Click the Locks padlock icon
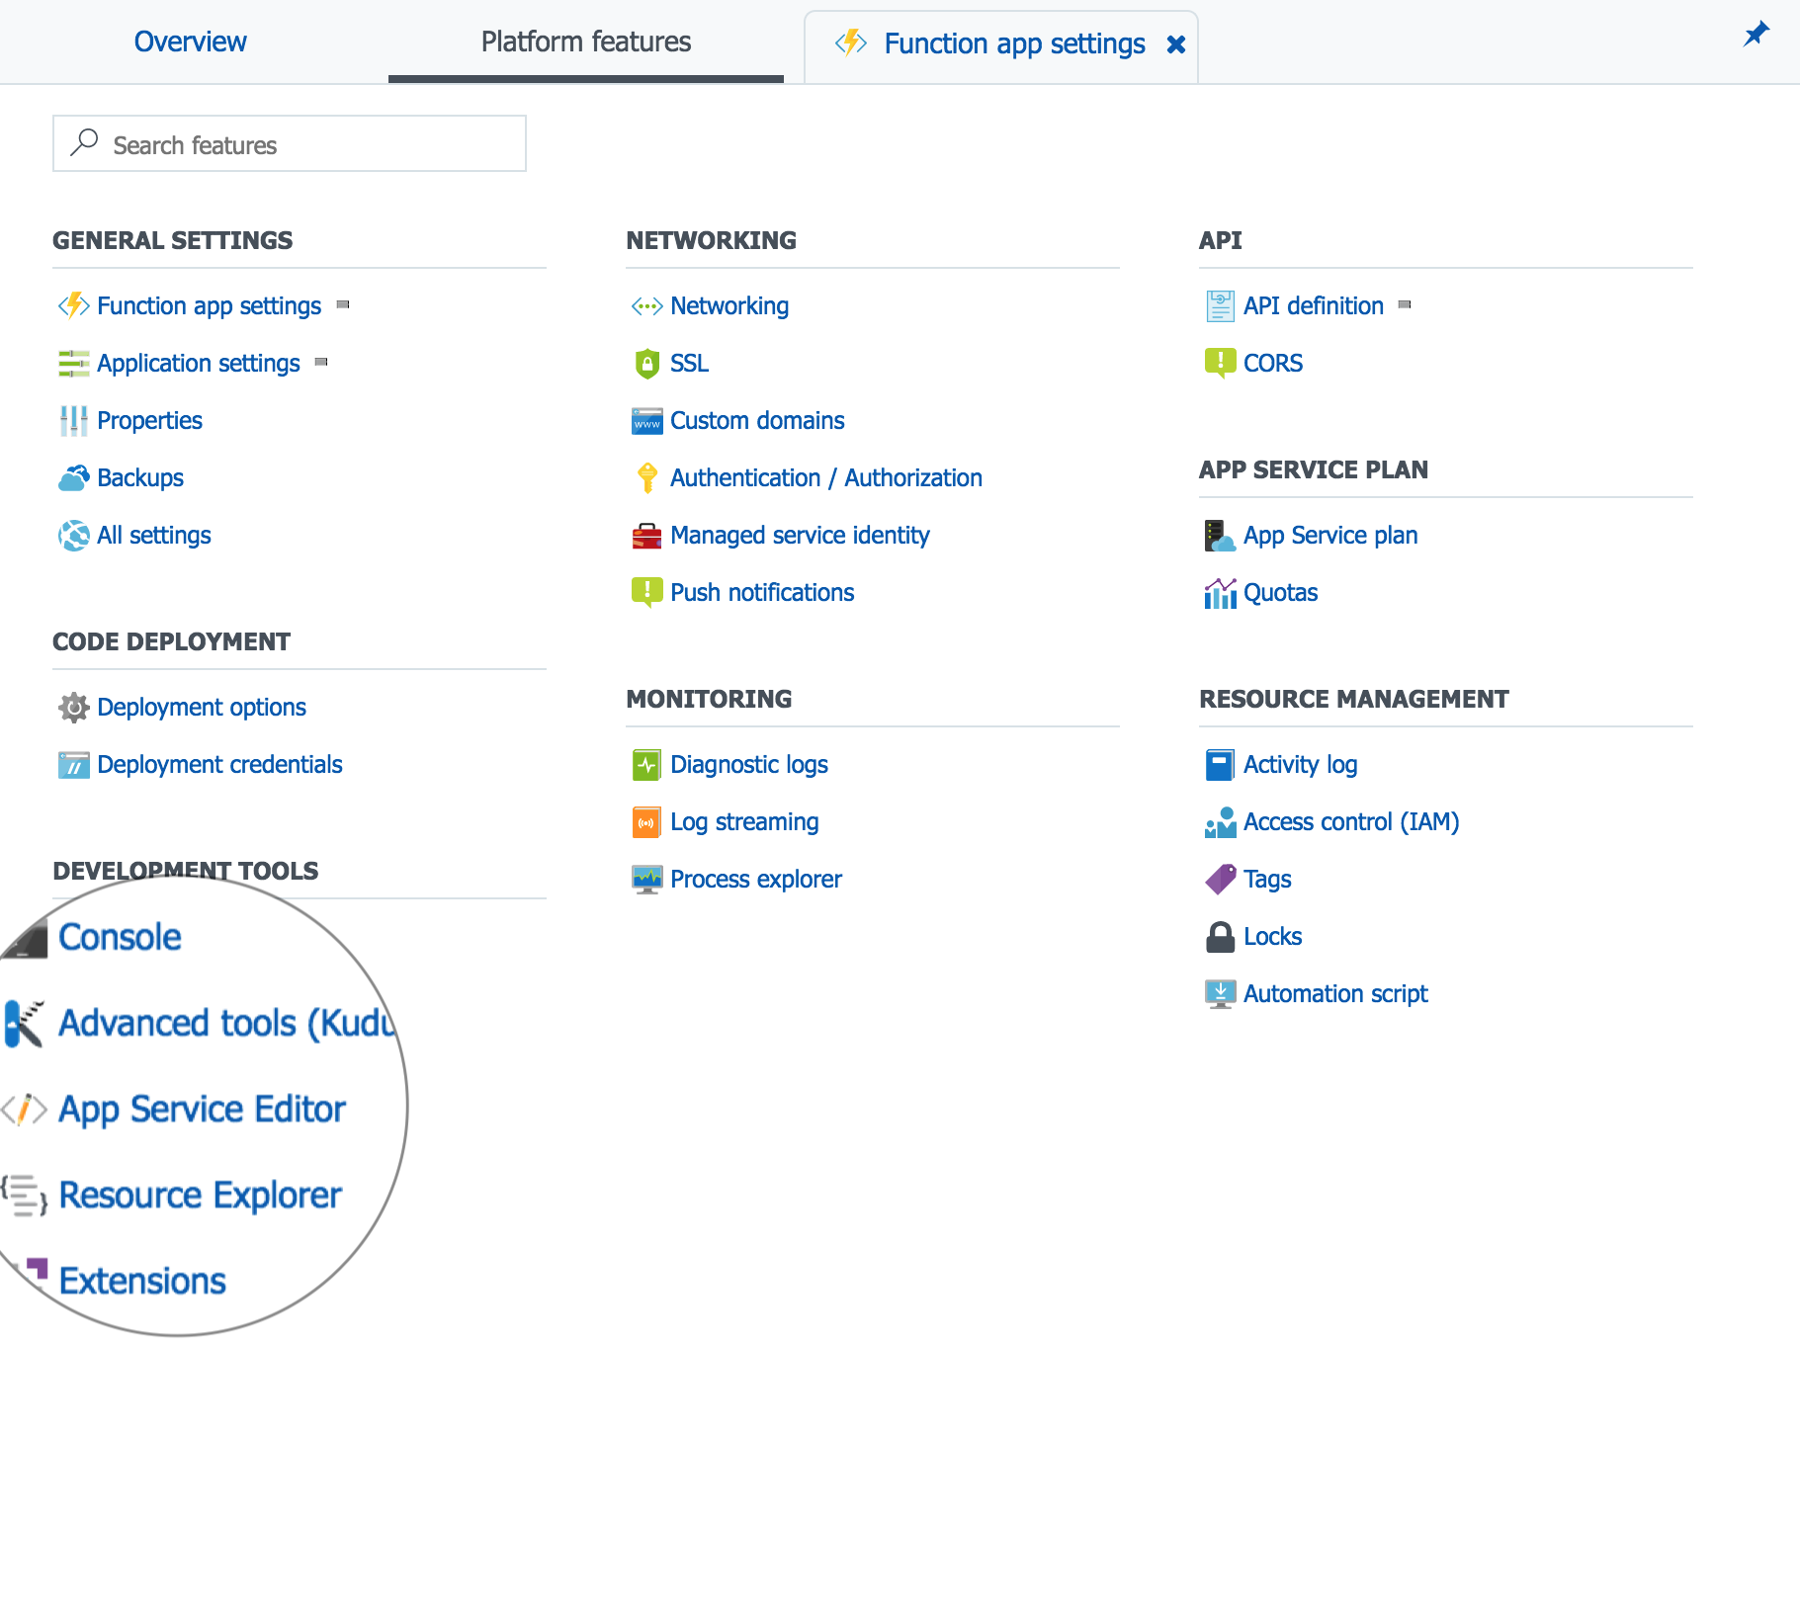1800x1611 pixels. point(1220,936)
